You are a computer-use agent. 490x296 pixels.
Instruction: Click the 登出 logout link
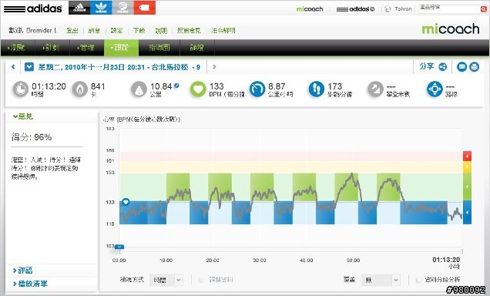point(72,30)
